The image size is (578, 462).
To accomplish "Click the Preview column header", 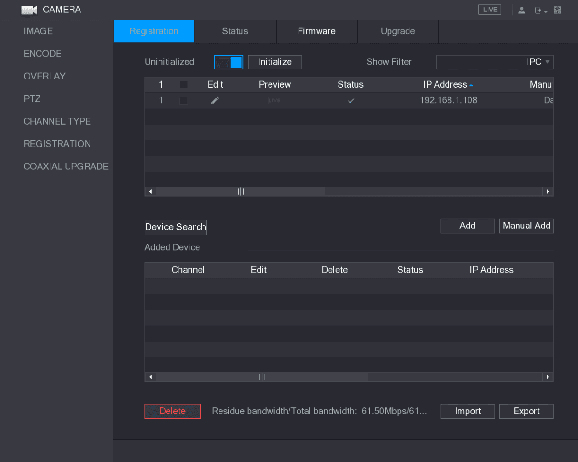I will [x=275, y=85].
